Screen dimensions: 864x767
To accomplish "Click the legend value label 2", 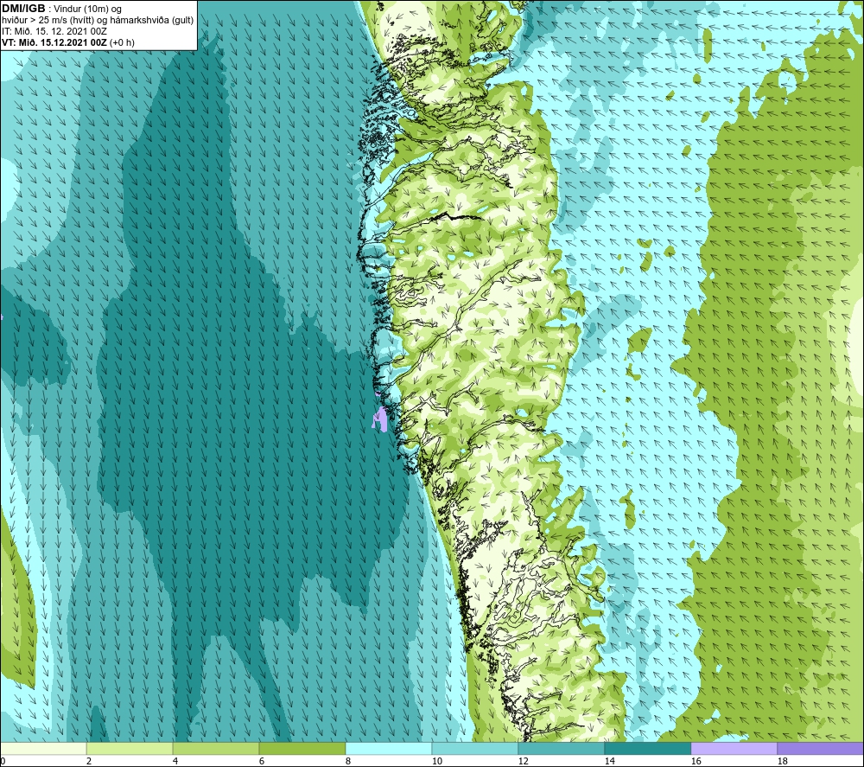I will (89, 762).
